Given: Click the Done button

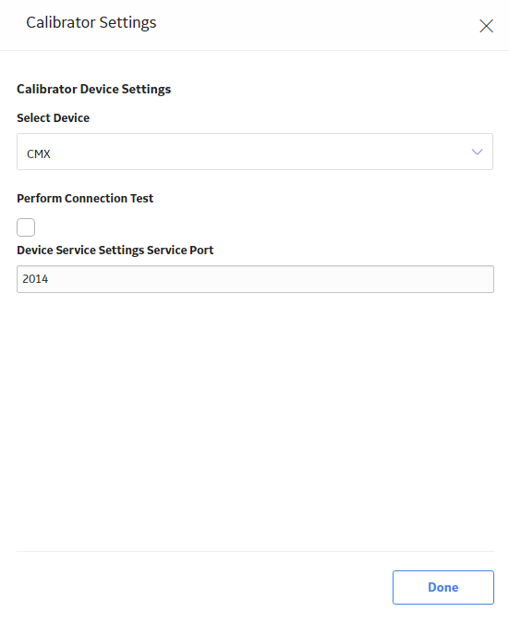Looking at the screenshot, I should [443, 587].
